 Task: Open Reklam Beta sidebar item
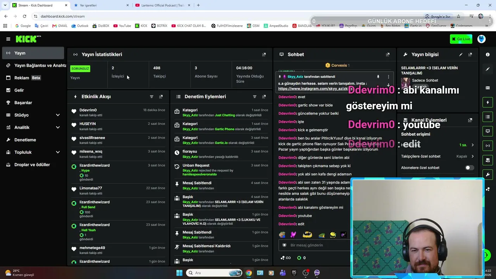coord(33,78)
